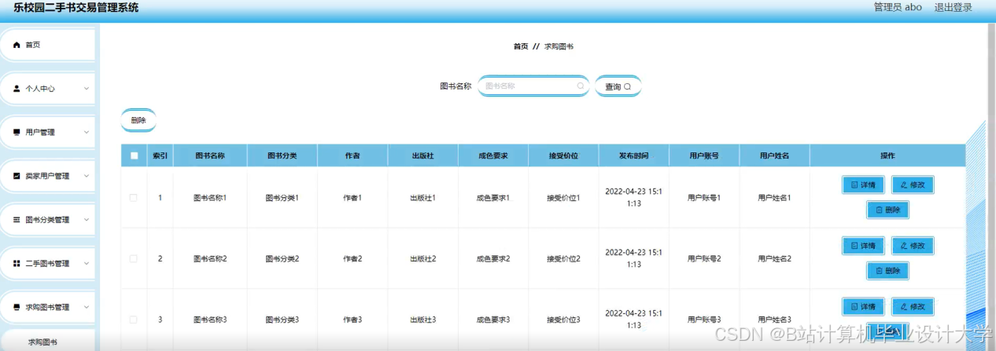Click 详情 button for 图书名称3 row
This screenshot has width=996, height=351.
click(x=863, y=306)
